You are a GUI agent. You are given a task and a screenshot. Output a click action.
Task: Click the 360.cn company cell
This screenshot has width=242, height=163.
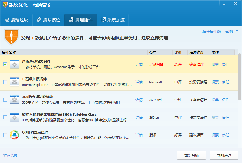[x=154, y=118]
